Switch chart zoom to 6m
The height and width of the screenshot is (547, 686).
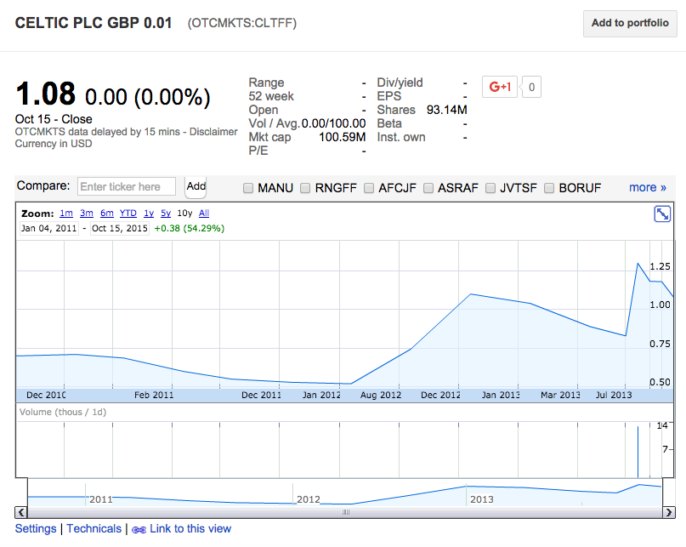point(107,214)
